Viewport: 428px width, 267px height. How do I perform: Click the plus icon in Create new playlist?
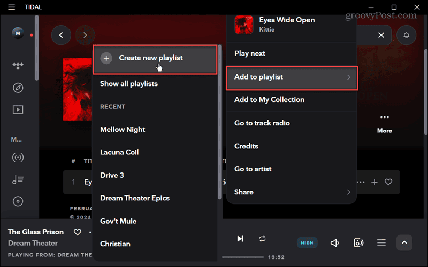106,58
